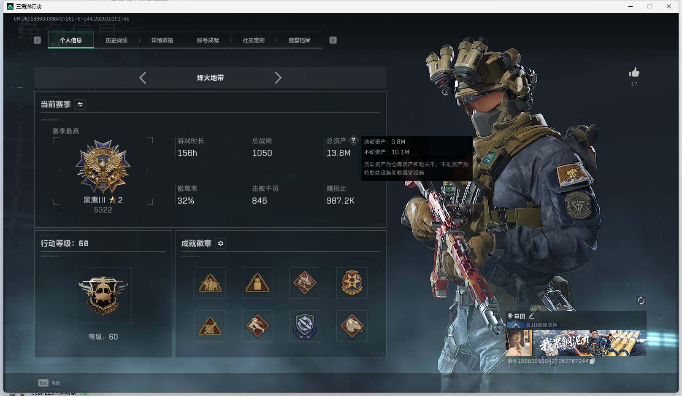Screen dimensions: 682x396
Task: Click the 黑鹰III rank emblem
Action: pos(103,167)
